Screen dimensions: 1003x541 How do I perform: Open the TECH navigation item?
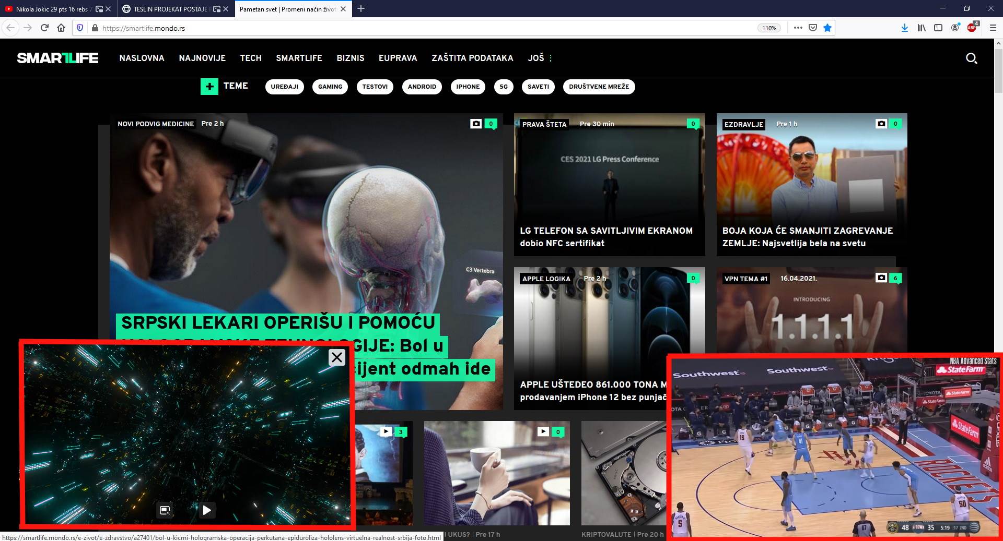coord(251,58)
